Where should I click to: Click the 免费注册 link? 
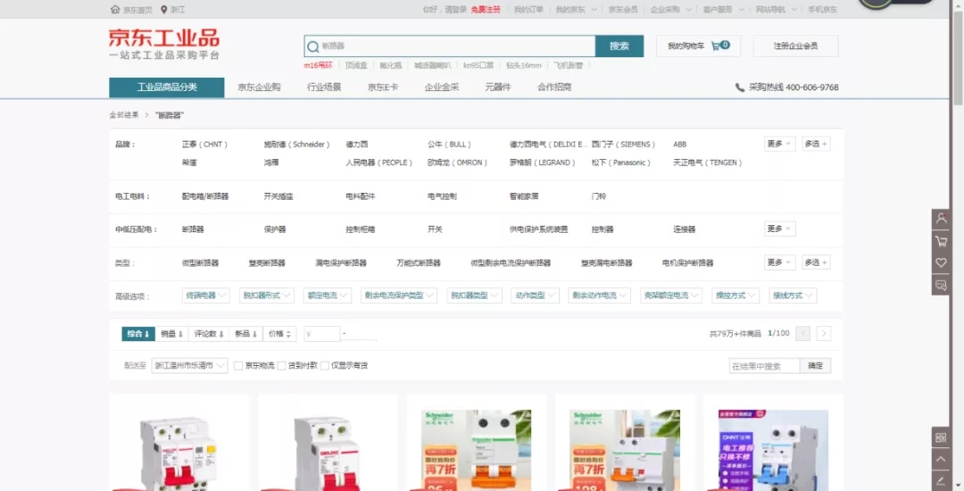(x=486, y=9)
